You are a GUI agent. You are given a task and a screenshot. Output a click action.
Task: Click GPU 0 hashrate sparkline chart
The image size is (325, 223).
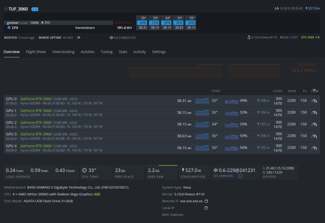[x=202, y=101]
